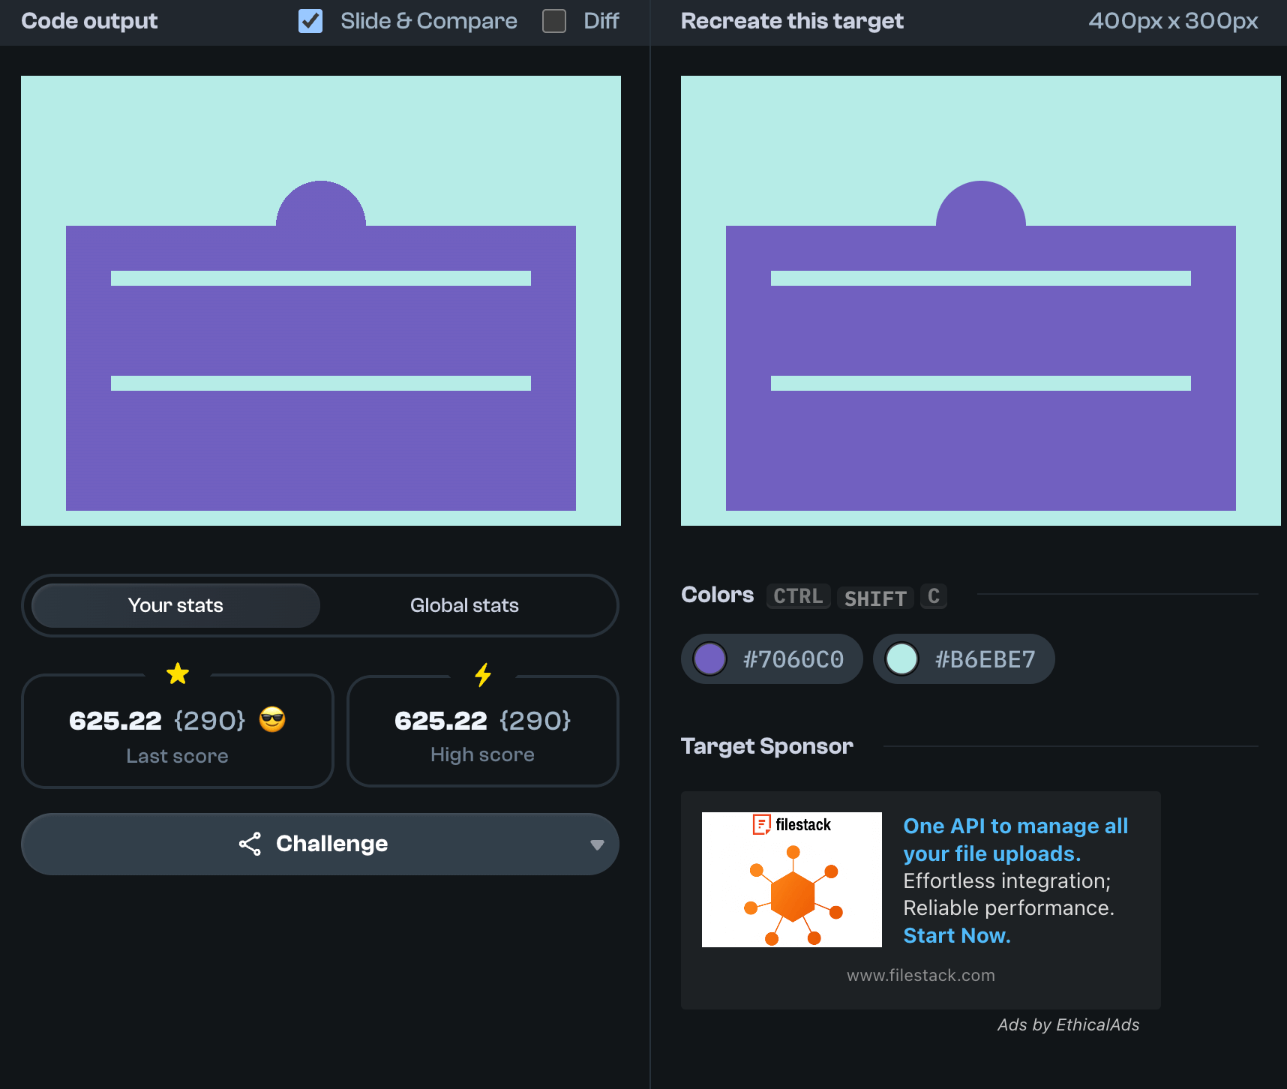
Task: Click the CTRL key badge beside Colors
Action: 798,596
